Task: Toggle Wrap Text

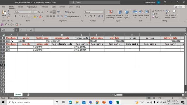Action: pos(70,12)
